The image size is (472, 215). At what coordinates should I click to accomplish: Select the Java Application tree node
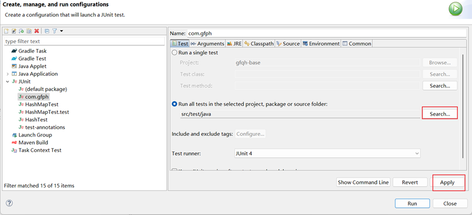38,74
